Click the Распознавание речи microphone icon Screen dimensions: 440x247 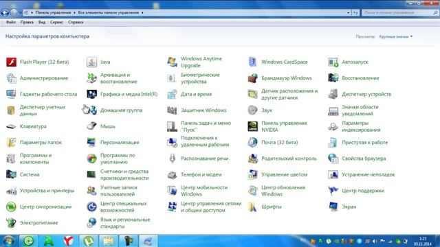coord(172,158)
